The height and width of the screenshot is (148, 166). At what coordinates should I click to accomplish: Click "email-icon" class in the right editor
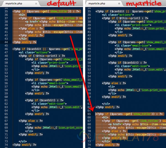pos(140,46)
